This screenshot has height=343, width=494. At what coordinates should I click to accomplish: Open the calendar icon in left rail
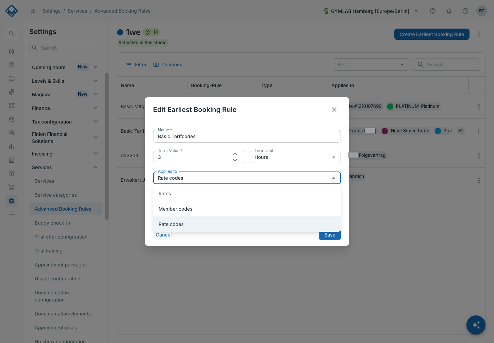12,160
